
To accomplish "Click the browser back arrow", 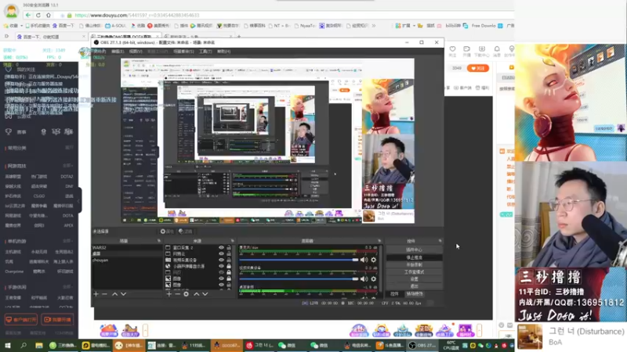I will (x=27, y=15).
